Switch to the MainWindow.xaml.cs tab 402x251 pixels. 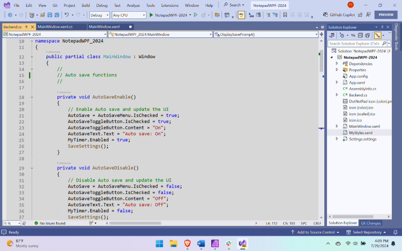tap(55, 27)
